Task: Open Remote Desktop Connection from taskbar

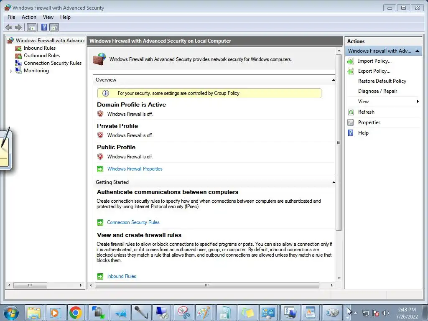Action: [x=162, y=313]
